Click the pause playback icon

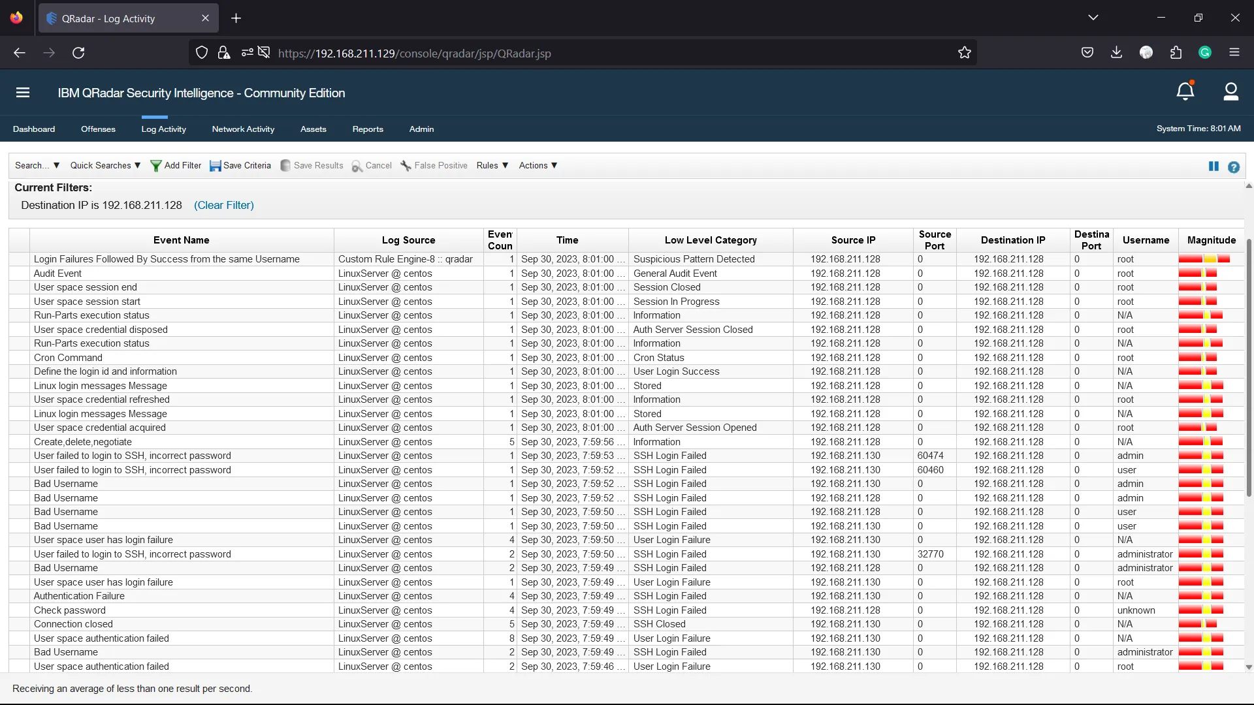coord(1214,166)
